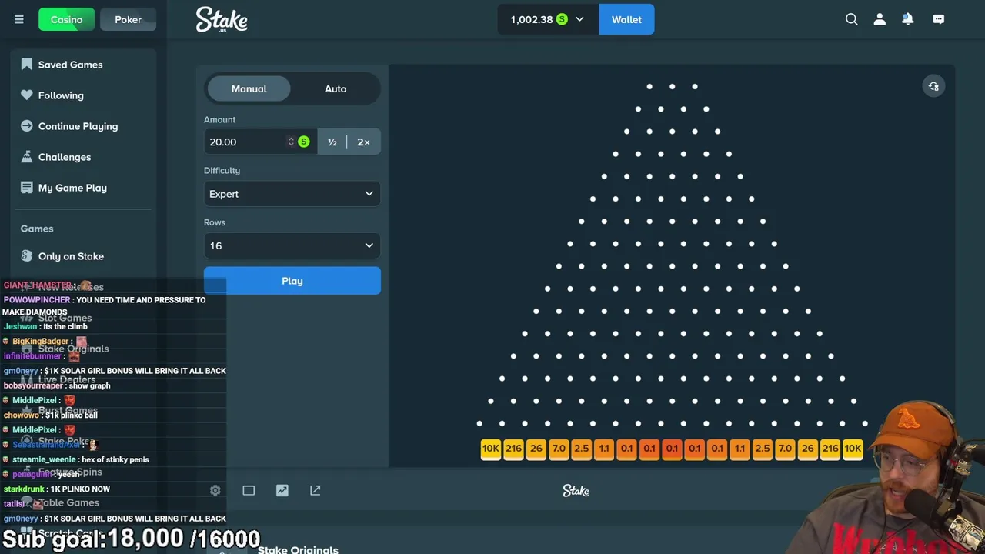
Task: Click the leftmost 7.0 multiplier slot
Action: pos(559,448)
